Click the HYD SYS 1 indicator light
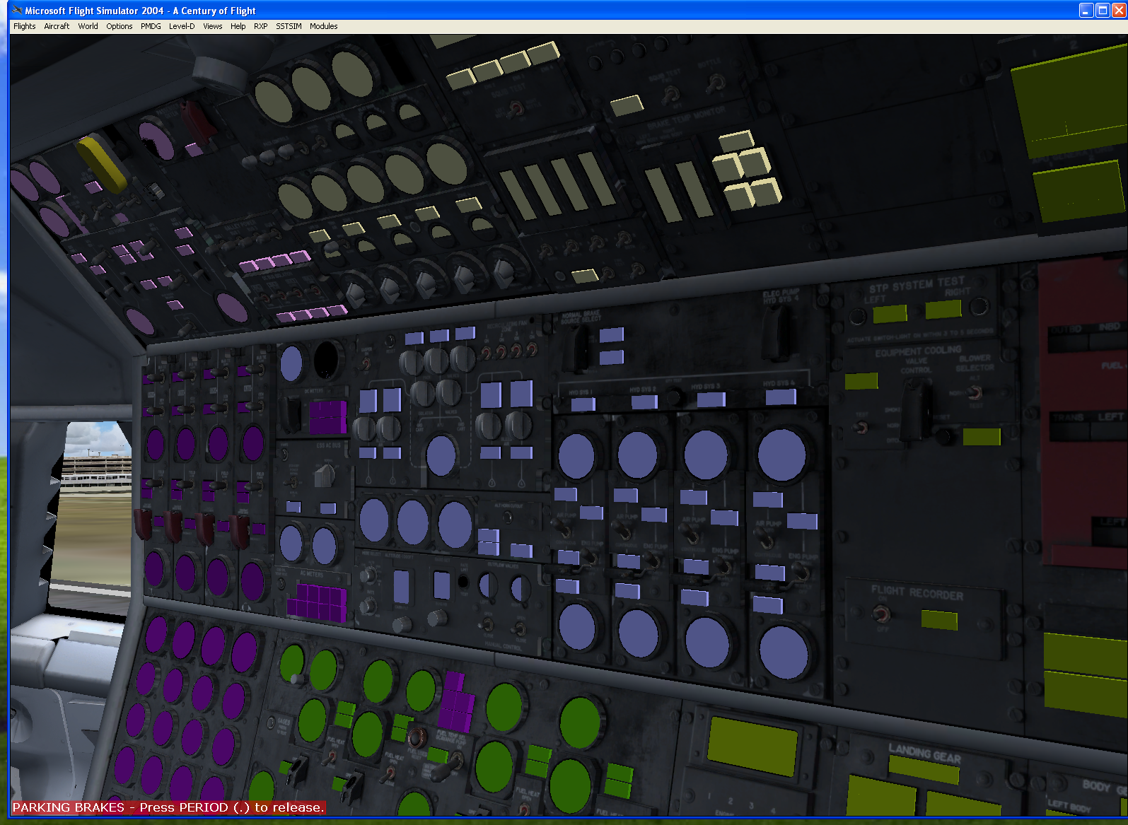The height and width of the screenshot is (825, 1128). pos(583,404)
